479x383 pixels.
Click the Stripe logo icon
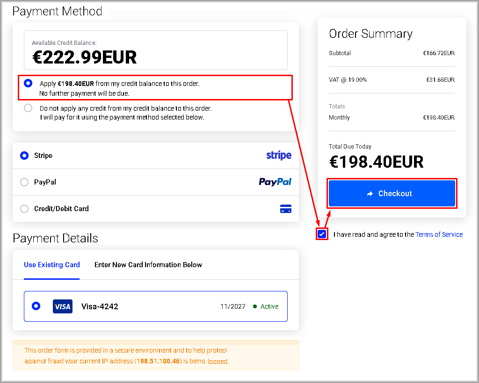(x=279, y=156)
